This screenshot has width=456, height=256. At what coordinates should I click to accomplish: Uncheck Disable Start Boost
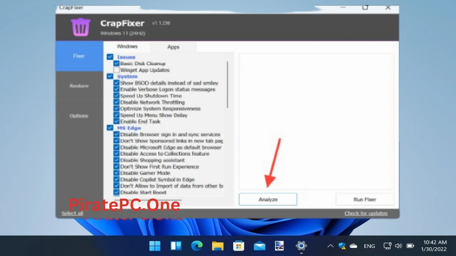(x=116, y=192)
